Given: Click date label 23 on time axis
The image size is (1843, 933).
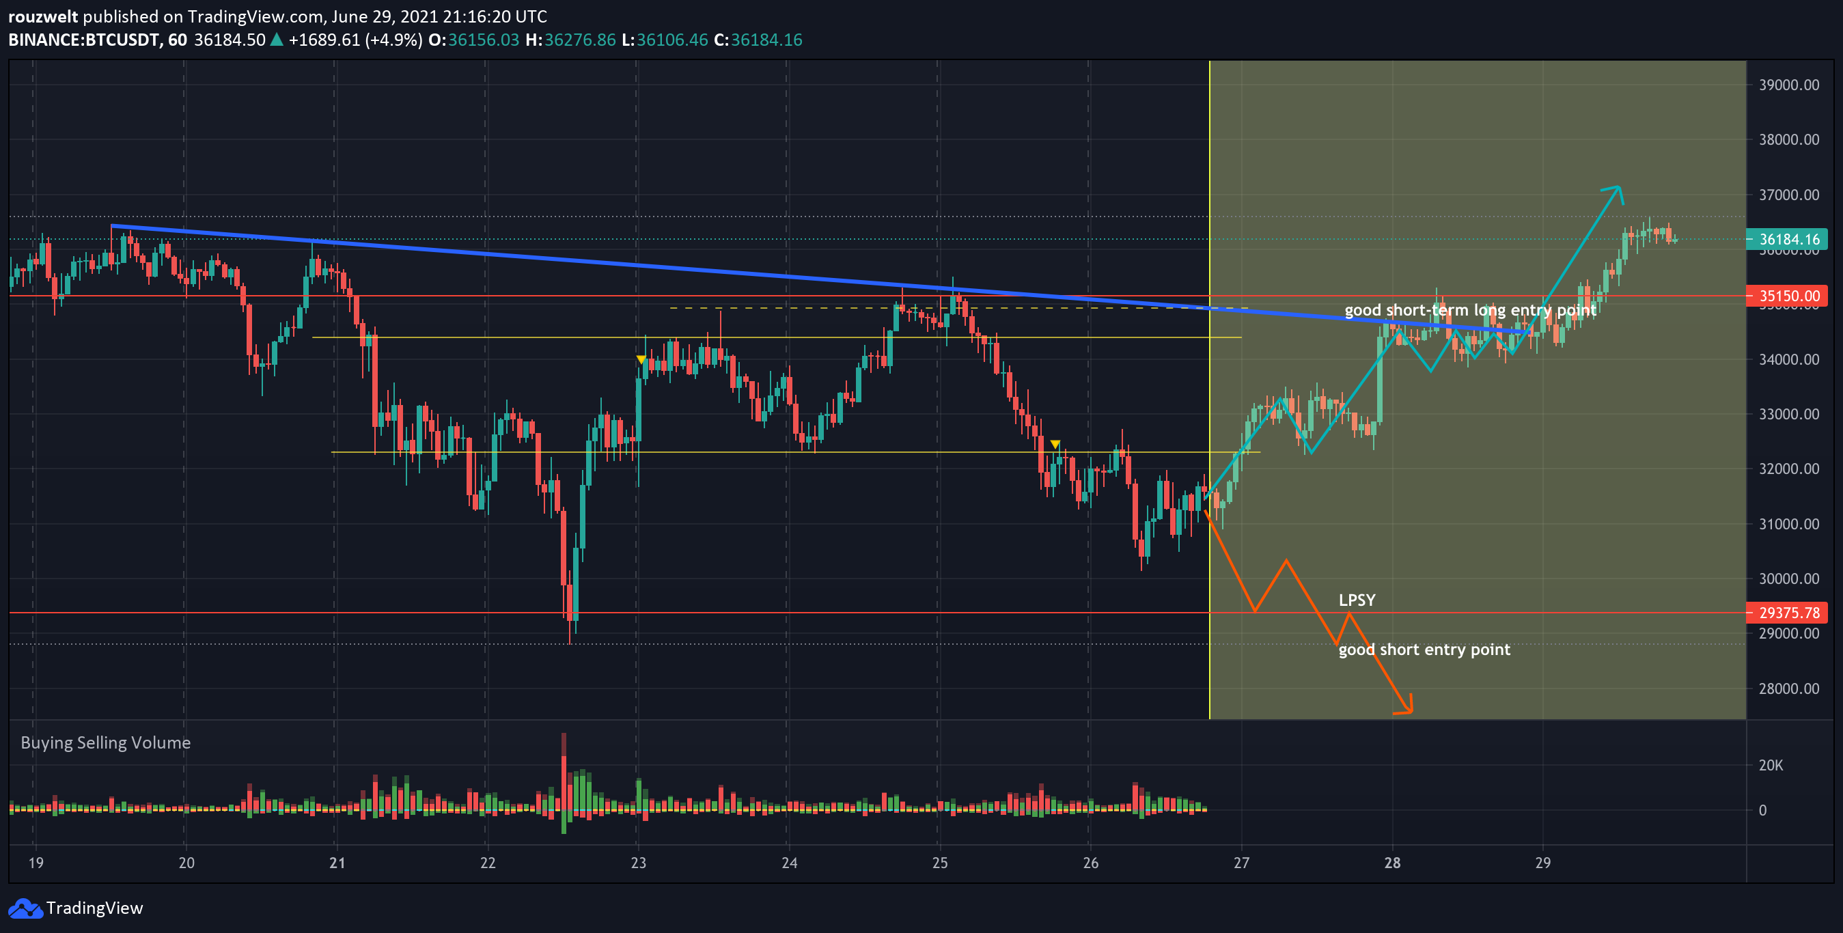Looking at the screenshot, I should pos(638,863).
